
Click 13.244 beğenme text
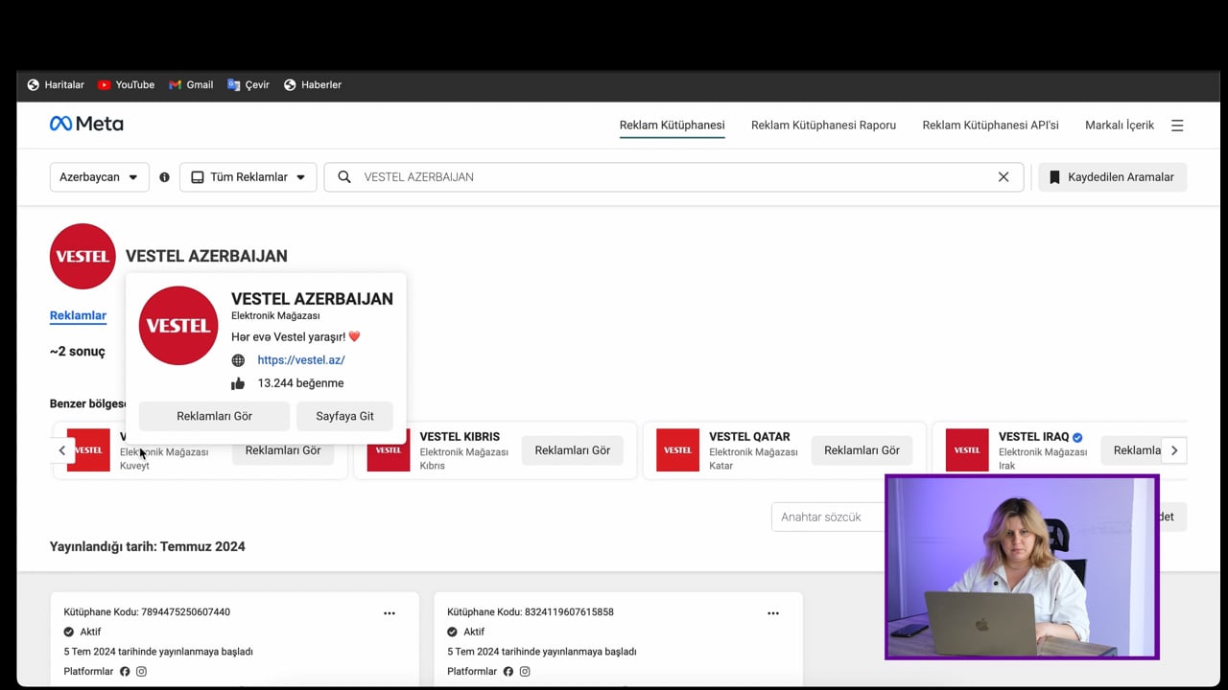click(300, 383)
